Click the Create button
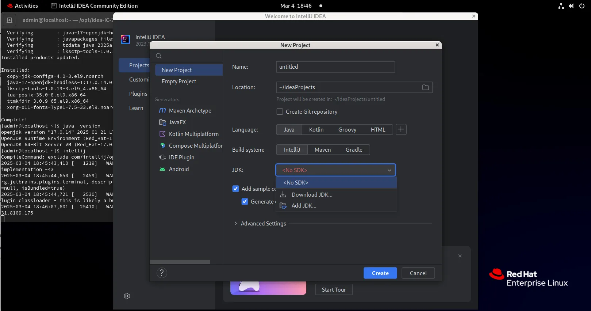This screenshot has height=311, width=591. (380, 273)
